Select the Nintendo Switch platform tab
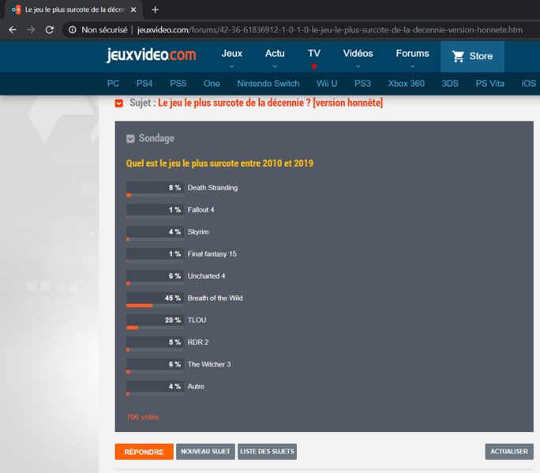The width and height of the screenshot is (540, 473). coord(268,84)
